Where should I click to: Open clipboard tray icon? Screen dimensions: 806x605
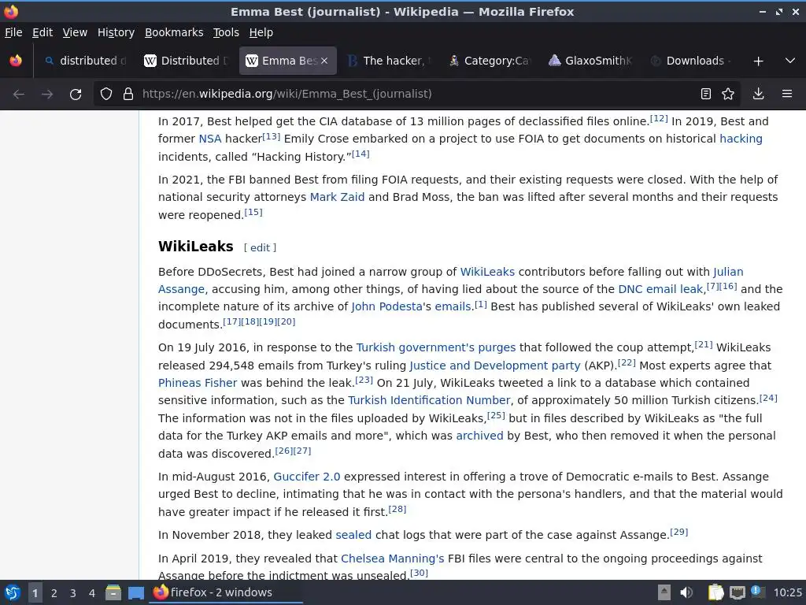[715, 592]
